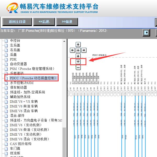The height and width of the screenshot is (157, 157).
Task: Click document icon beside 停车制动器
Action: coord(6,88)
